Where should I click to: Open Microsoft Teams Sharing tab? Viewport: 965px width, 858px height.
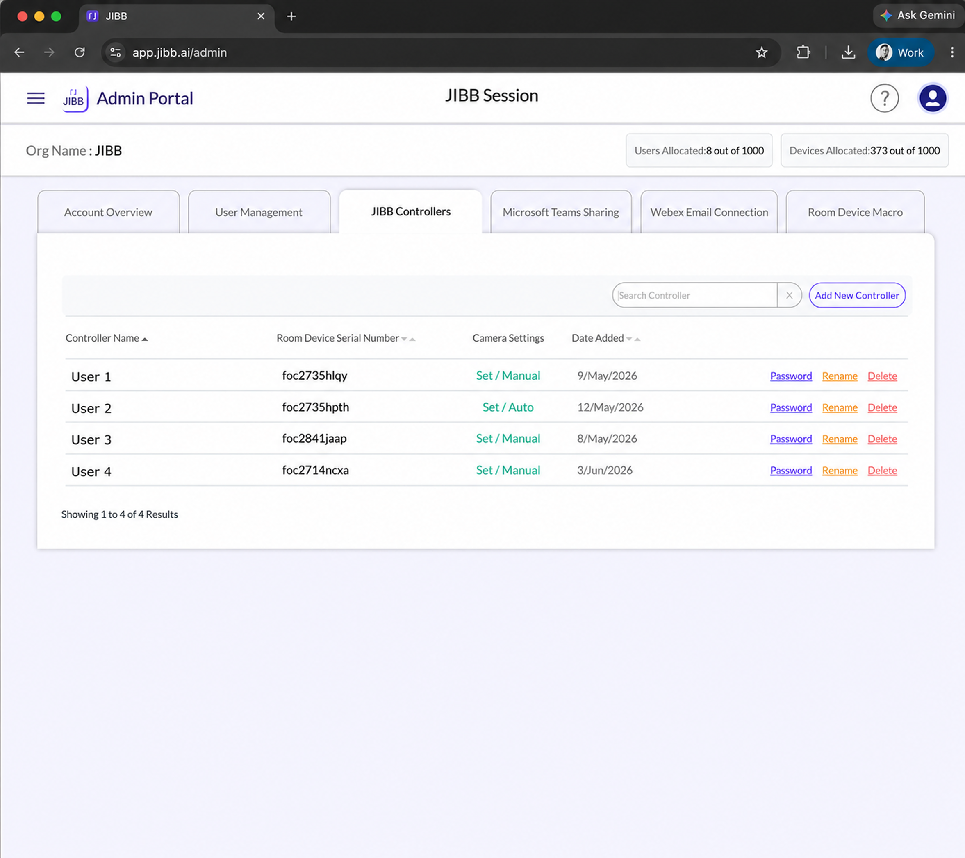560,212
